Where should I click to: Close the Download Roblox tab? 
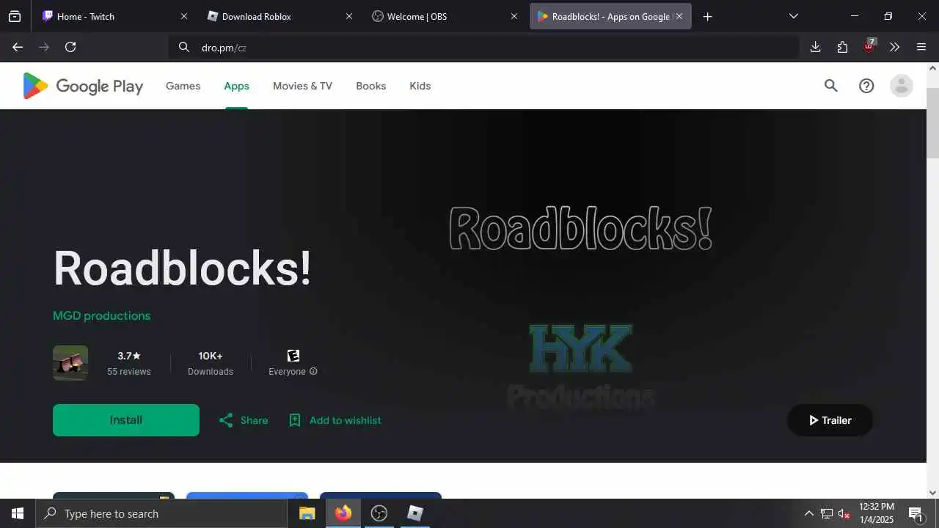pyautogui.click(x=349, y=16)
